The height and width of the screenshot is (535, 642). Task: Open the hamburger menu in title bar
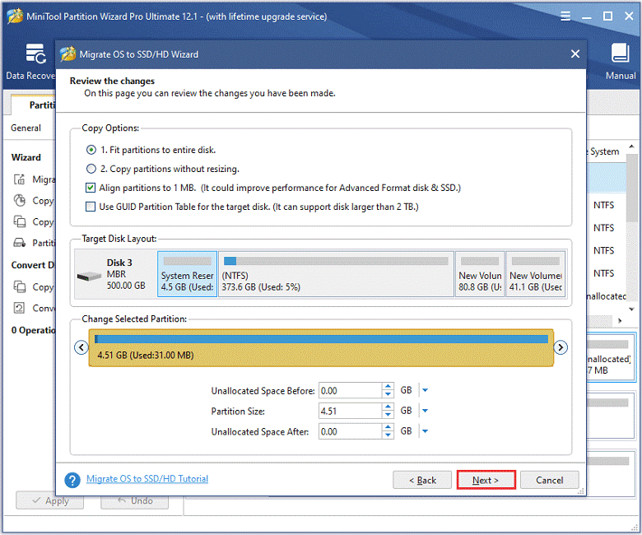(565, 16)
